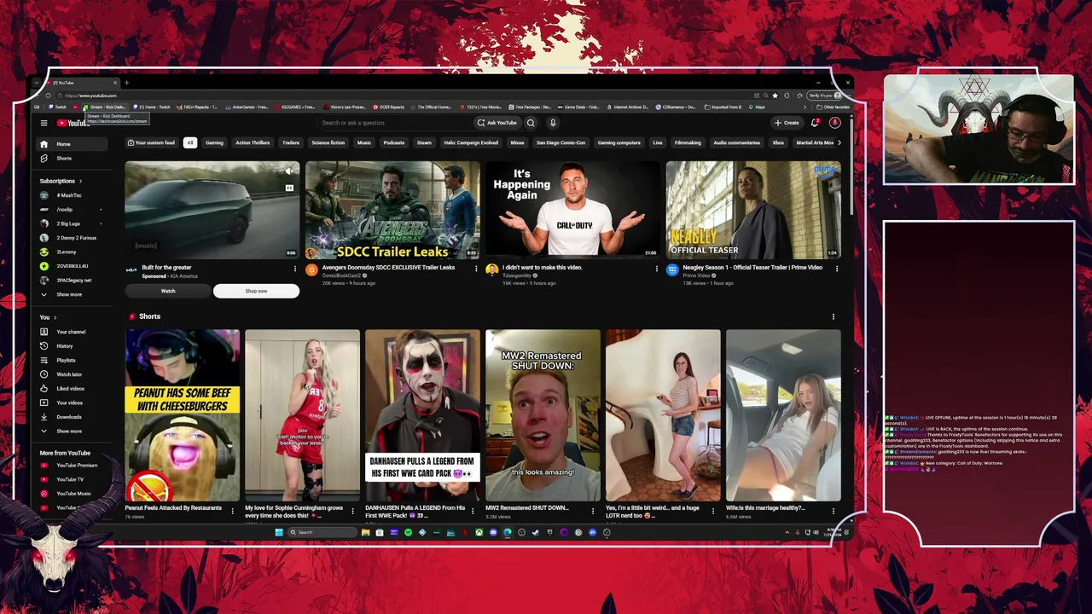The height and width of the screenshot is (614, 1092).
Task: Select the Podcasts filter chip
Action: [394, 143]
